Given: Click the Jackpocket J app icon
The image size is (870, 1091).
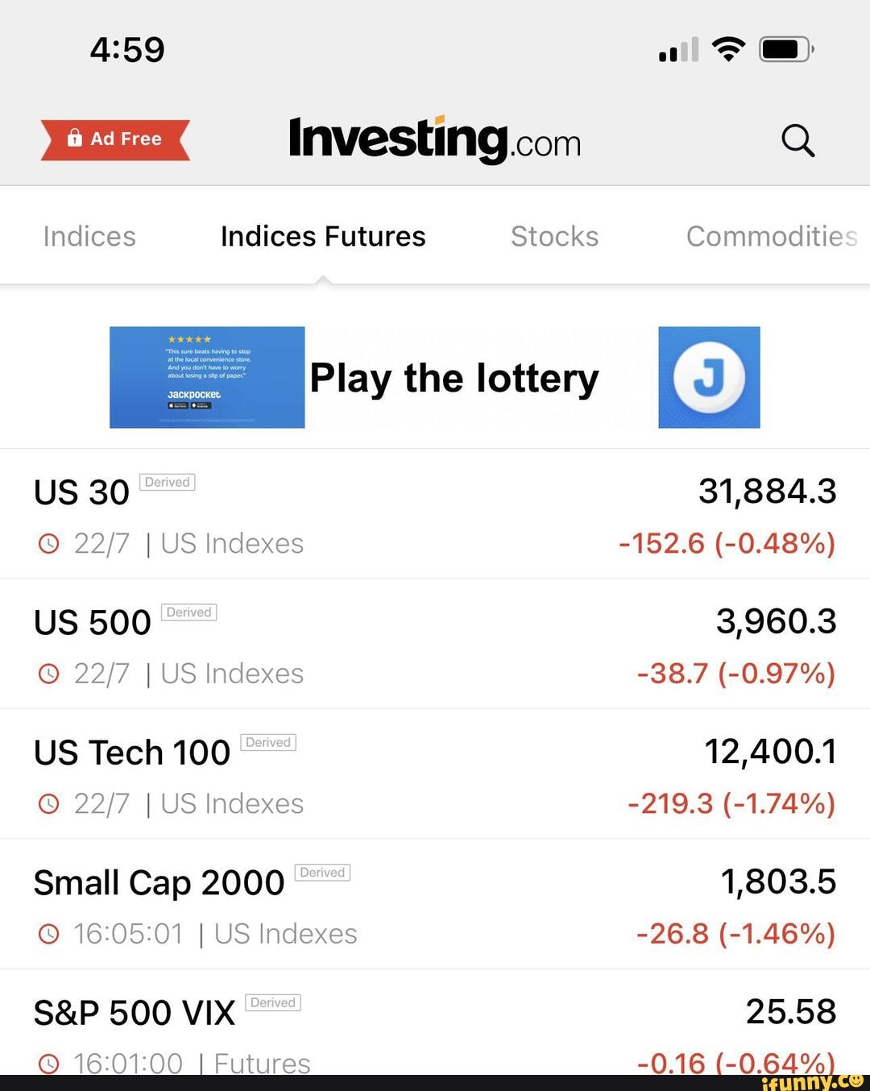Looking at the screenshot, I should [709, 377].
